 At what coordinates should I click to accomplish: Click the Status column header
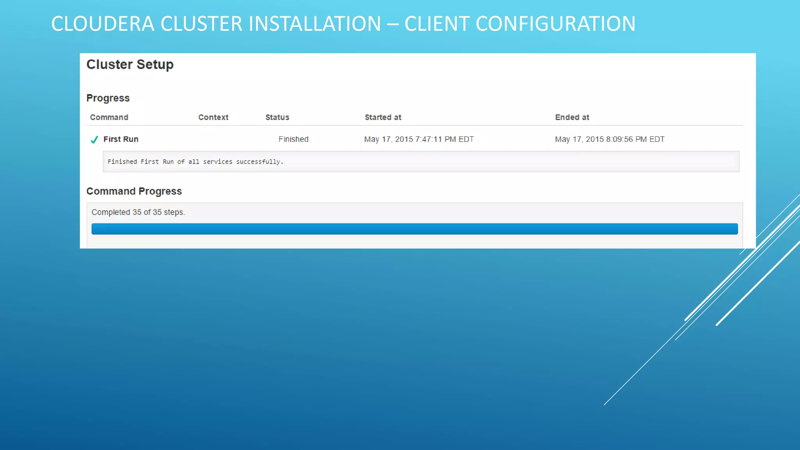[277, 117]
